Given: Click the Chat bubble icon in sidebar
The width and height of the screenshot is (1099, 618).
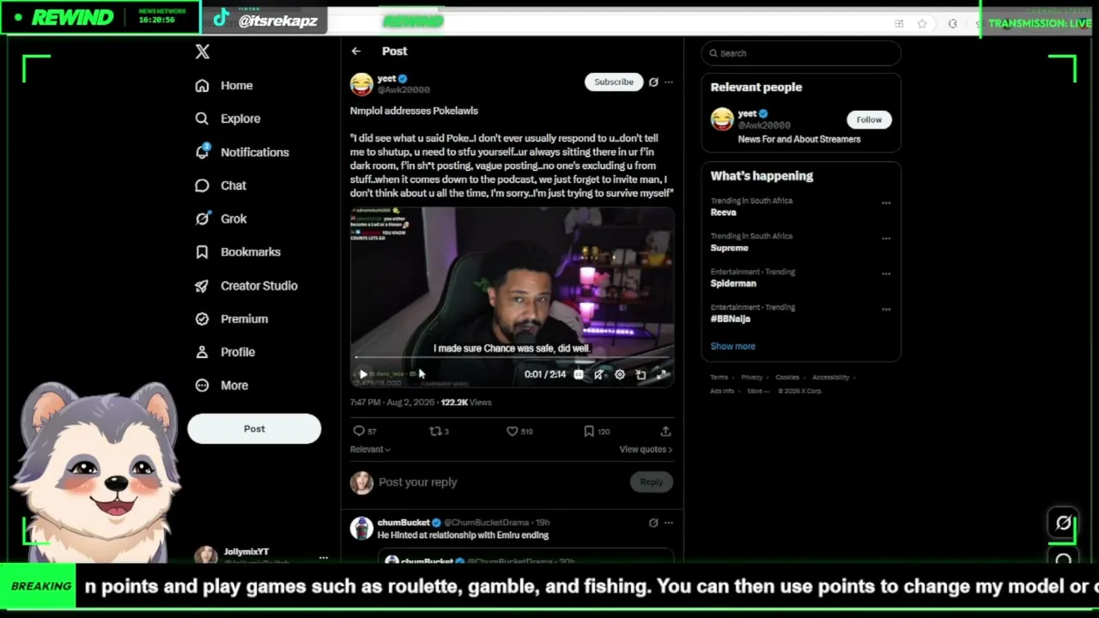Looking at the screenshot, I should (202, 185).
